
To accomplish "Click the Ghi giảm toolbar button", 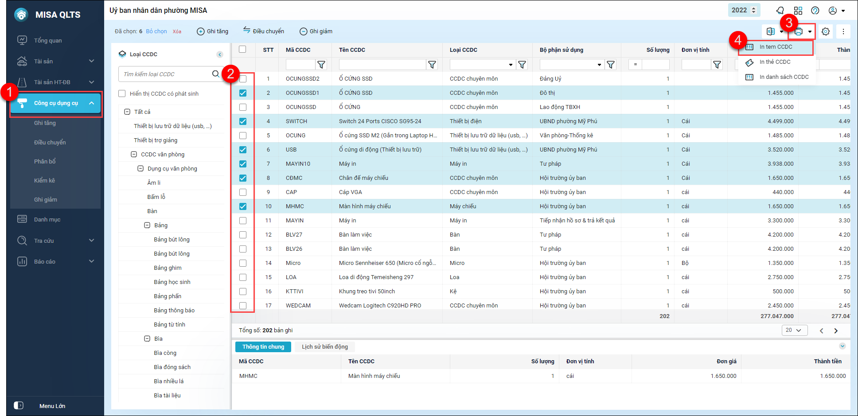I will 316,31.
